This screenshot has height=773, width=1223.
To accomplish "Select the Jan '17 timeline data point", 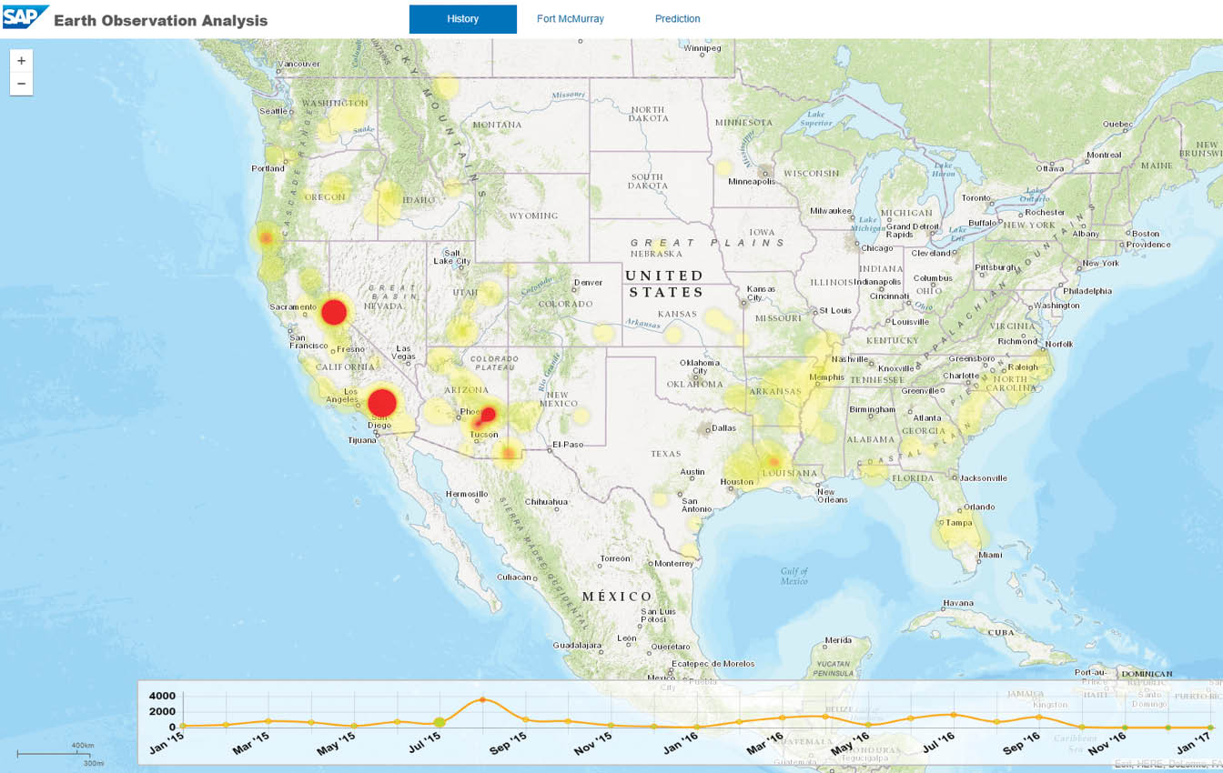I will pyautogui.click(x=1210, y=727).
